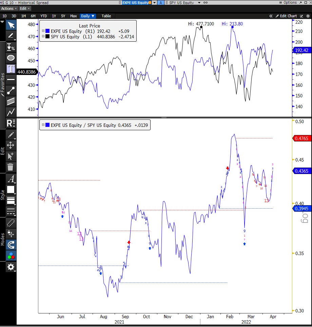The width and height of the screenshot is (312, 327).
Task: Pick the ellipse drawing tool
Action: pyautogui.click(x=11, y=58)
